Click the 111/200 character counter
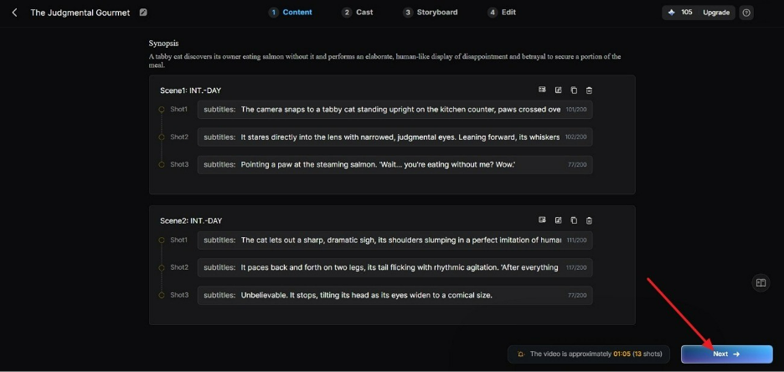Image resolution: width=784 pixels, height=372 pixels. pos(576,240)
